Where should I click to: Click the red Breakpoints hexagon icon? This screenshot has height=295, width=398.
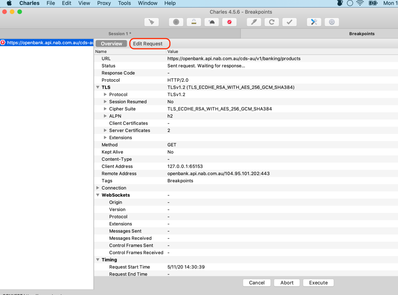pos(229,22)
